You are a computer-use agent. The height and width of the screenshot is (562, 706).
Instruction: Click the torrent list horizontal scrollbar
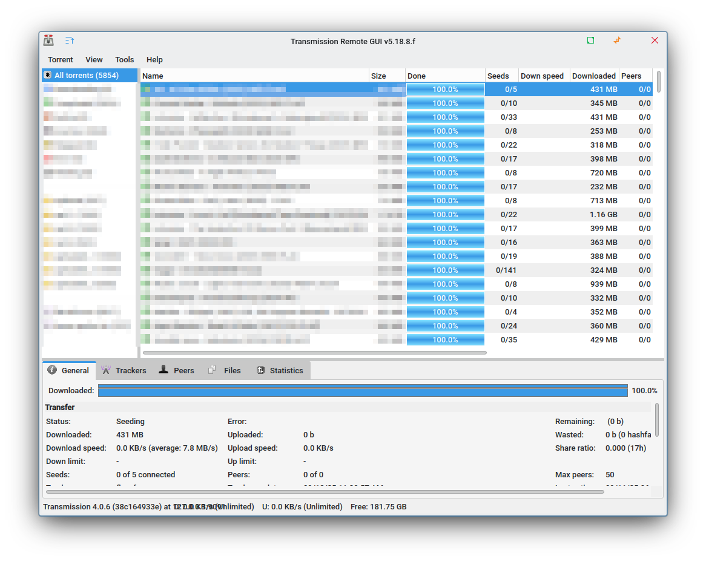click(x=314, y=353)
